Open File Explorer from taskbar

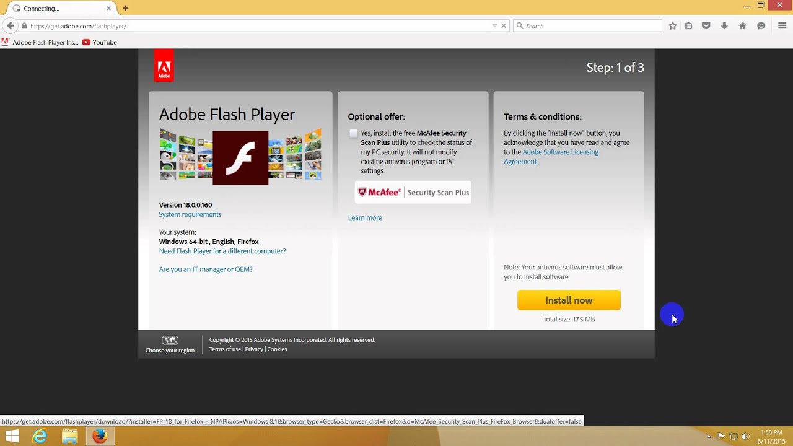[69, 436]
